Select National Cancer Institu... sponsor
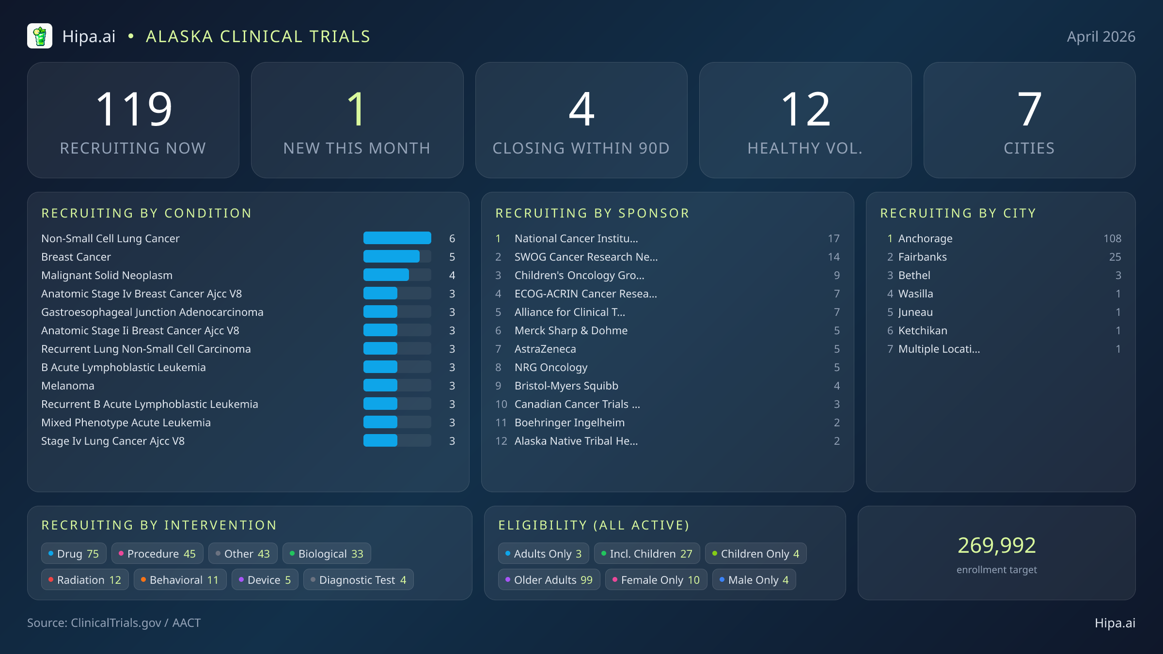1163x654 pixels. 667,238
